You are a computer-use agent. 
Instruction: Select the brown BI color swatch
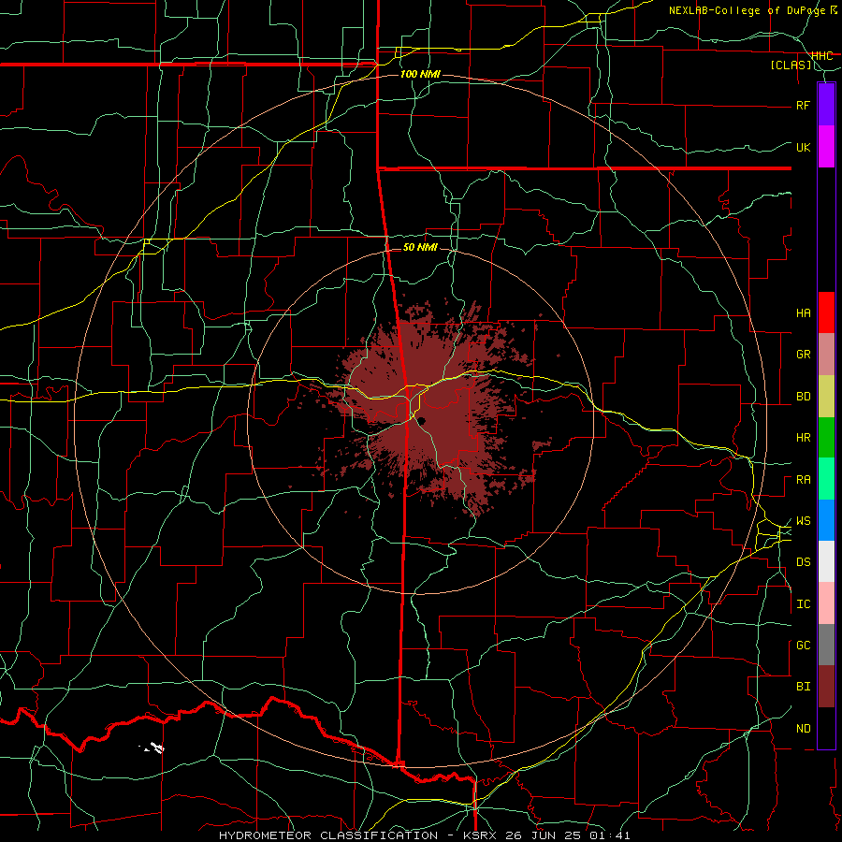(826, 687)
